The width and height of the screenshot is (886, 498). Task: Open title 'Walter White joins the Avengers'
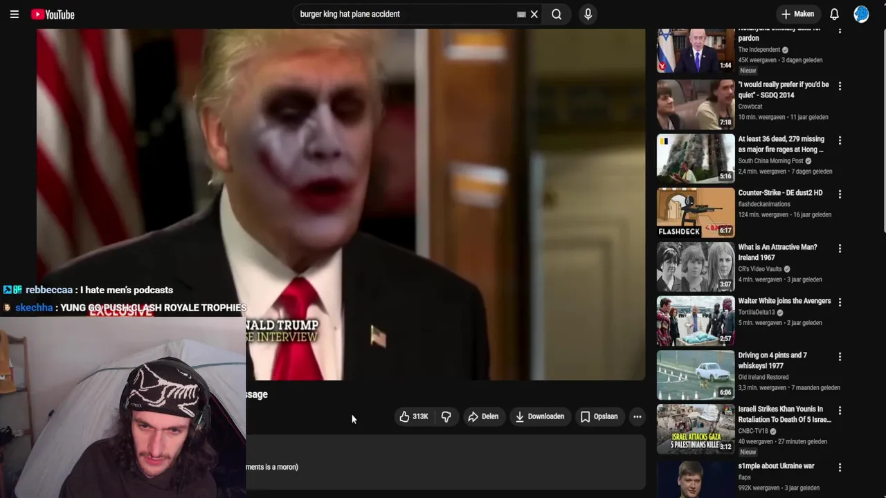coord(784,302)
